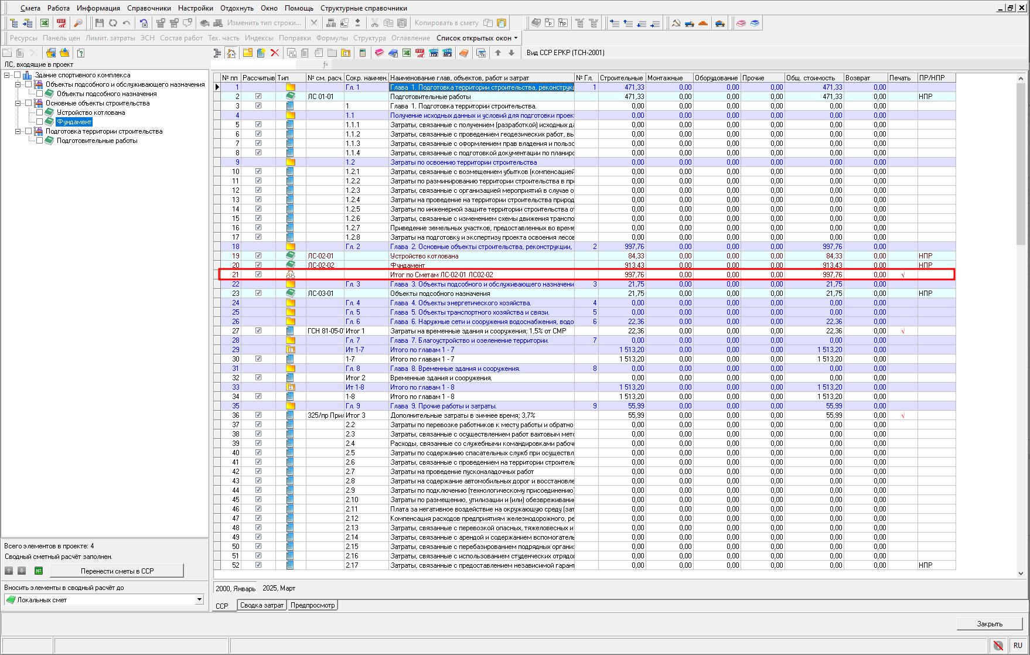This screenshot has height=655, width=1030.
Task: Click the house icon above the table
Action: click(231, 53)
